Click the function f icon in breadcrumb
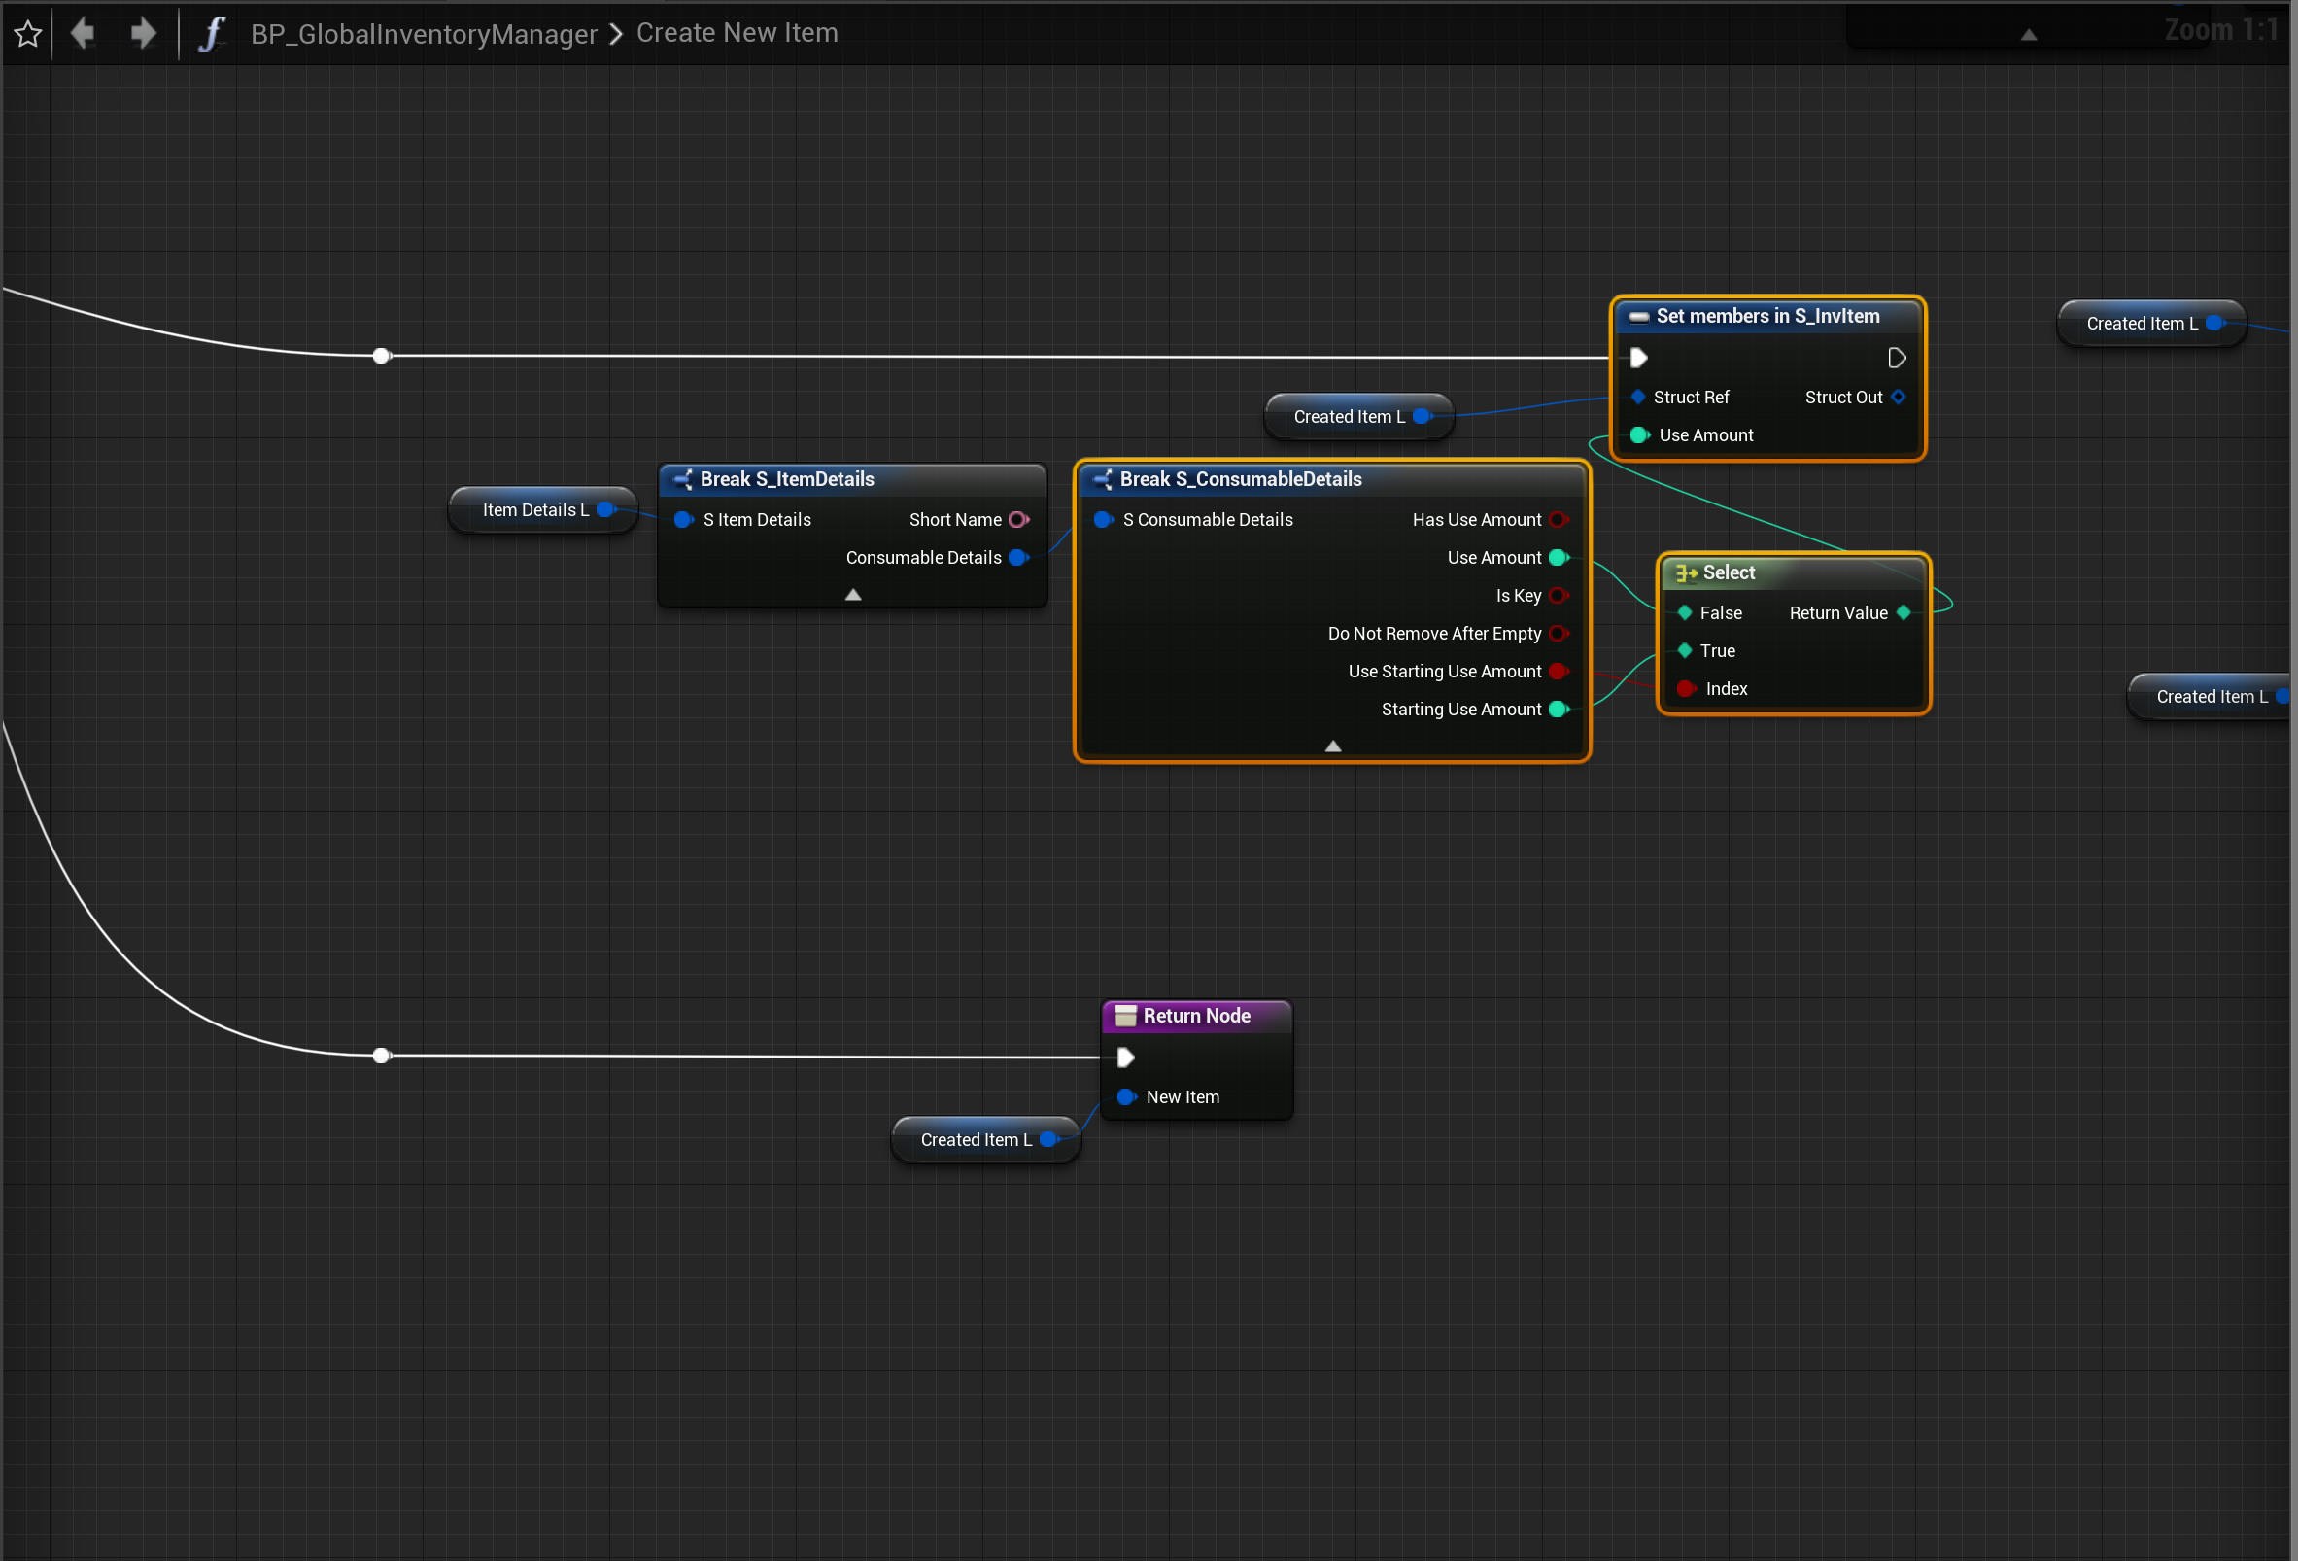2298x1561 pixels. 211,34
